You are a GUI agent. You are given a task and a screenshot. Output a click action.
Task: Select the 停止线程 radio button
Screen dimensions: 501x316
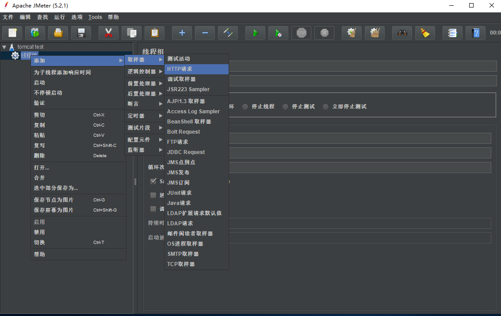pos(245,107)
